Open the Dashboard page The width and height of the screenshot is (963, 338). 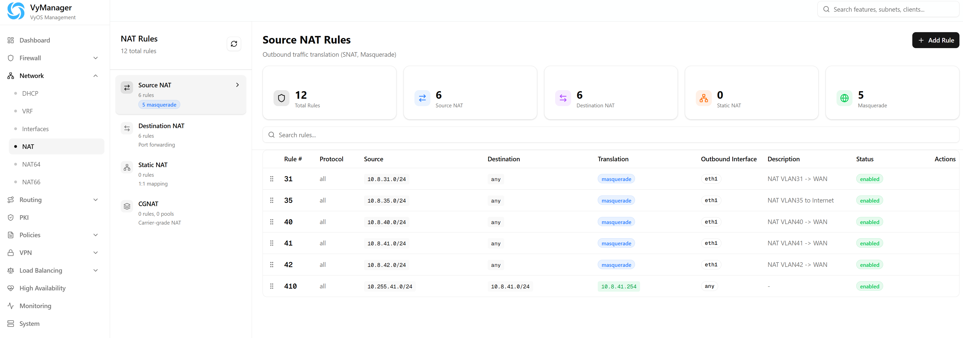35,40
